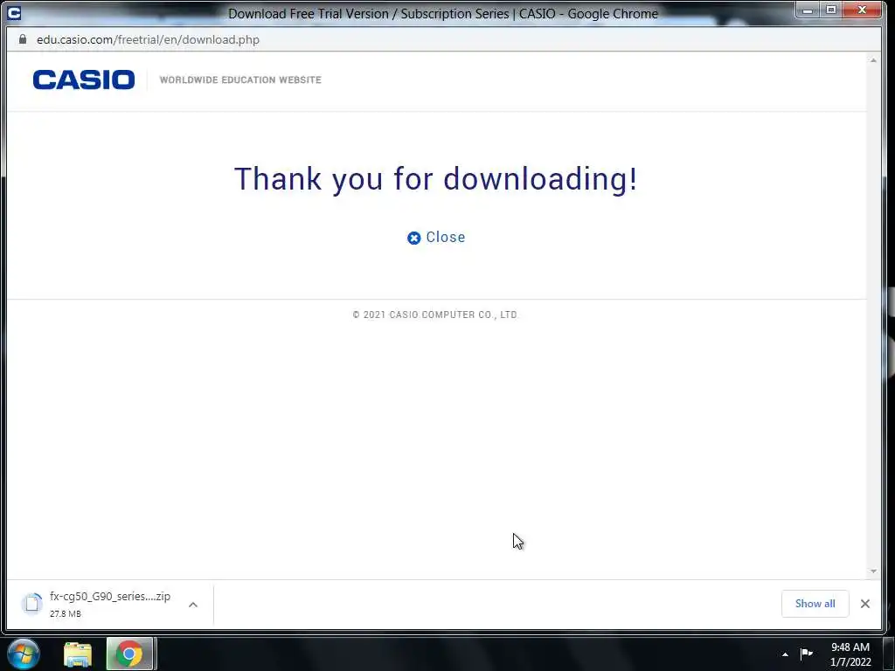
Task: Click the page scrollbar up arrow
Action: (x=873, y=60)
